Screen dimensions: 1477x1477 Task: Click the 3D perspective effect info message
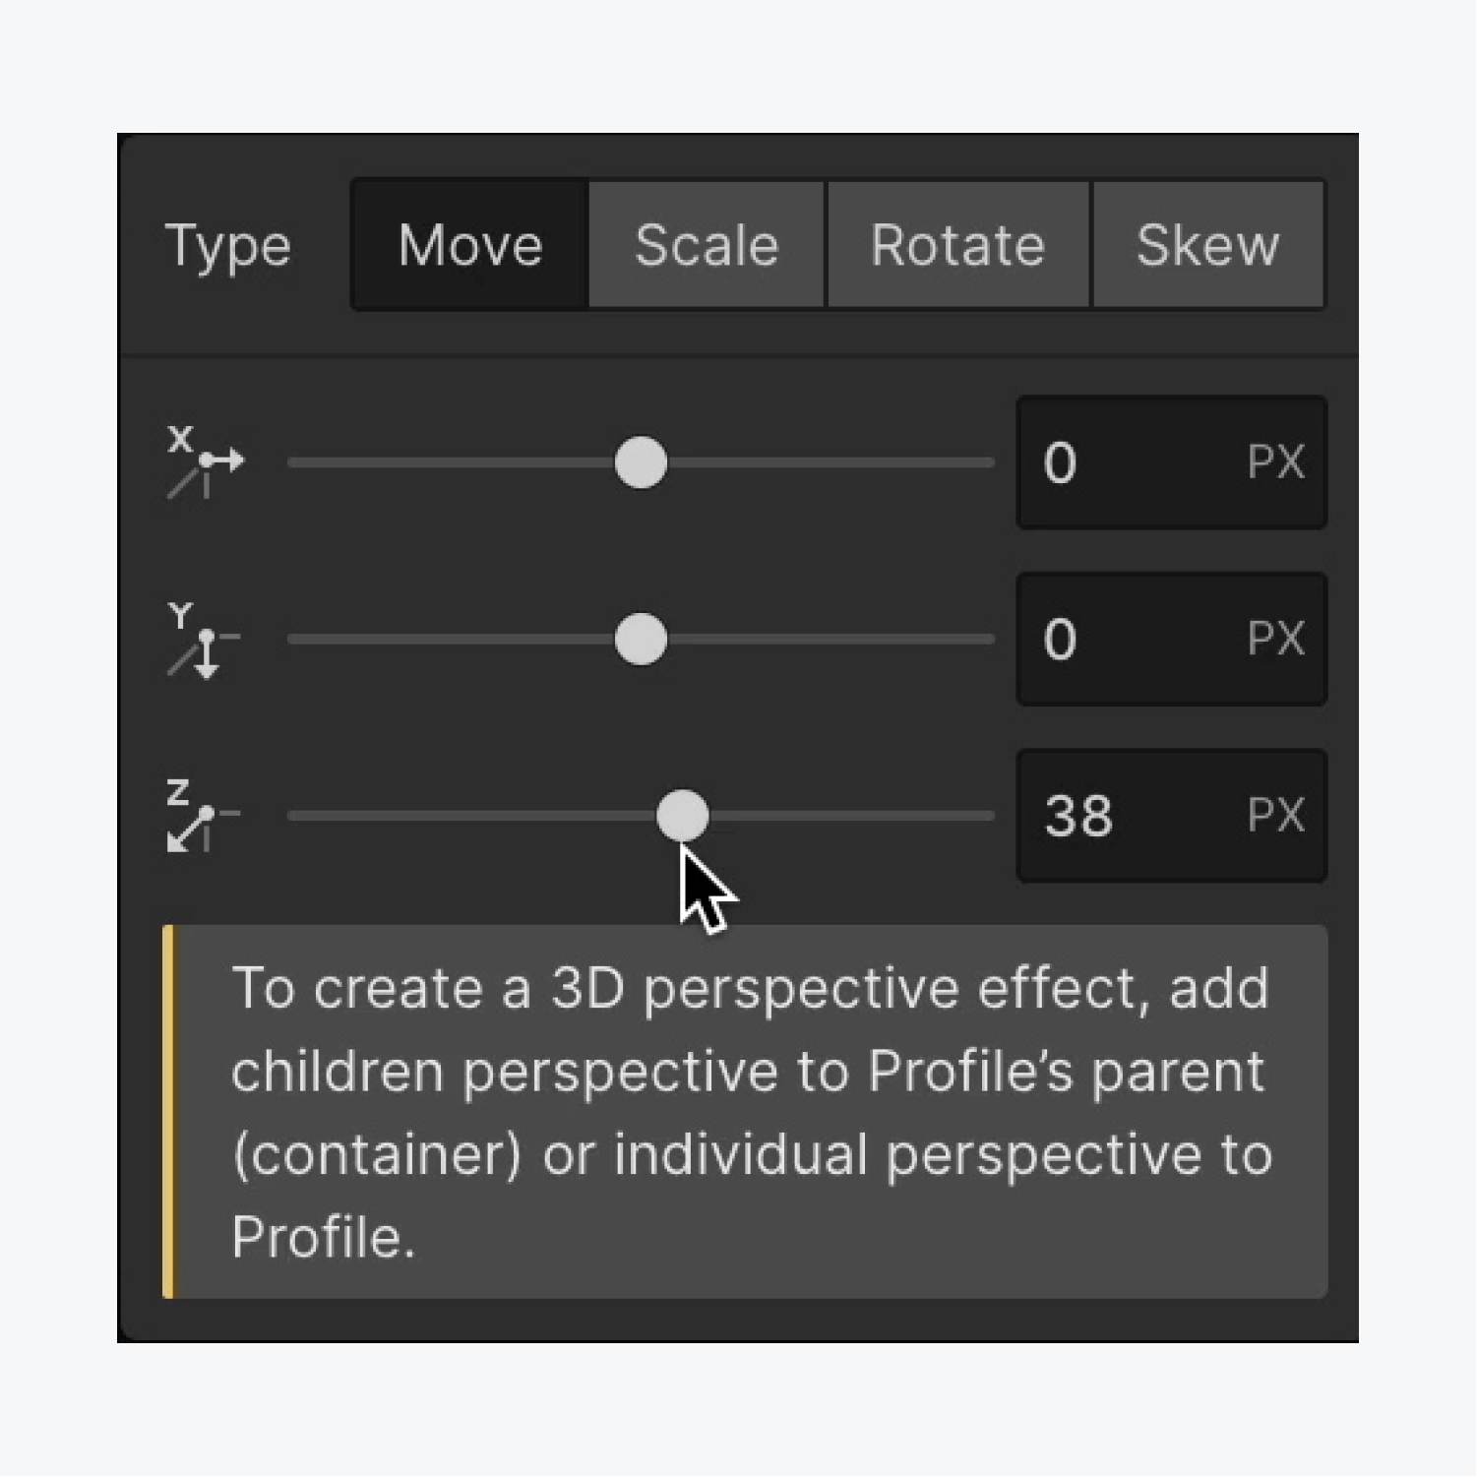[x=745, y=1112]
